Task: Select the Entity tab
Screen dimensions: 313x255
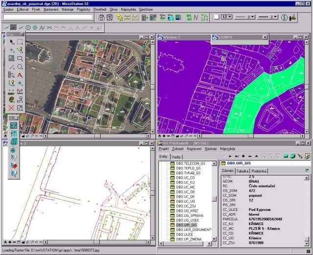Action: pyautogui.click(x=163, y=157)
